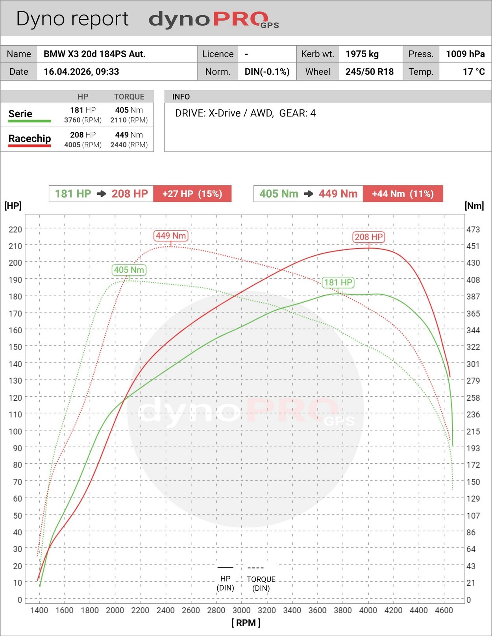Click the kerb weight value '1975 kg'
The width and height of the screenshot is (492, 636).
click(362, 54)
